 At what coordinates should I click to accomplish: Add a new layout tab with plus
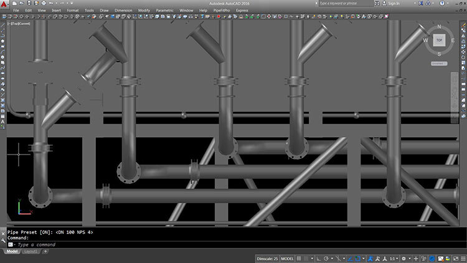45,252
